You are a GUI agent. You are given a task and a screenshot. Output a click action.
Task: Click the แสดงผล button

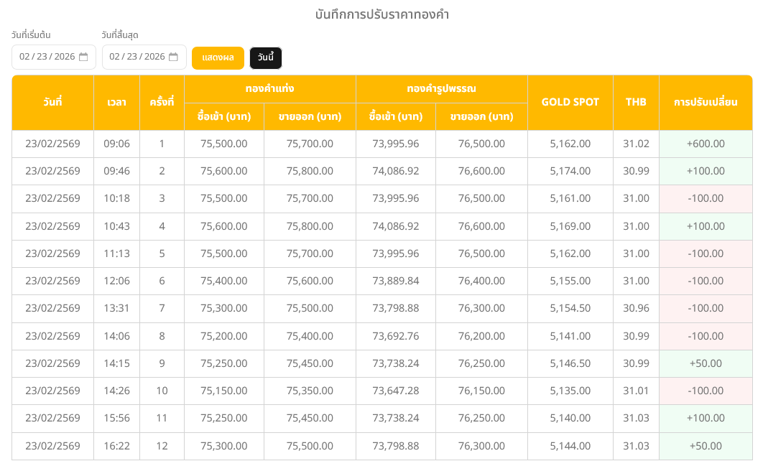point(218,58)
